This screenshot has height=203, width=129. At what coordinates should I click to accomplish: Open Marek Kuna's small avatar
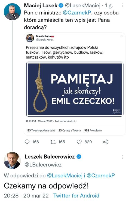tap(30, 38)
